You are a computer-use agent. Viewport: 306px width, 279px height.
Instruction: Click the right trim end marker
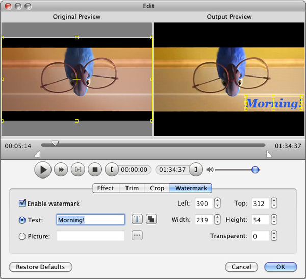(x=269, y=154)
